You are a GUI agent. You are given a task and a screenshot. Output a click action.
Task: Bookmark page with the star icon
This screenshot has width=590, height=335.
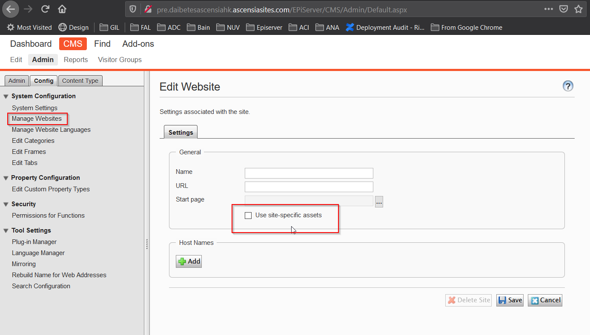pos(578,9)
